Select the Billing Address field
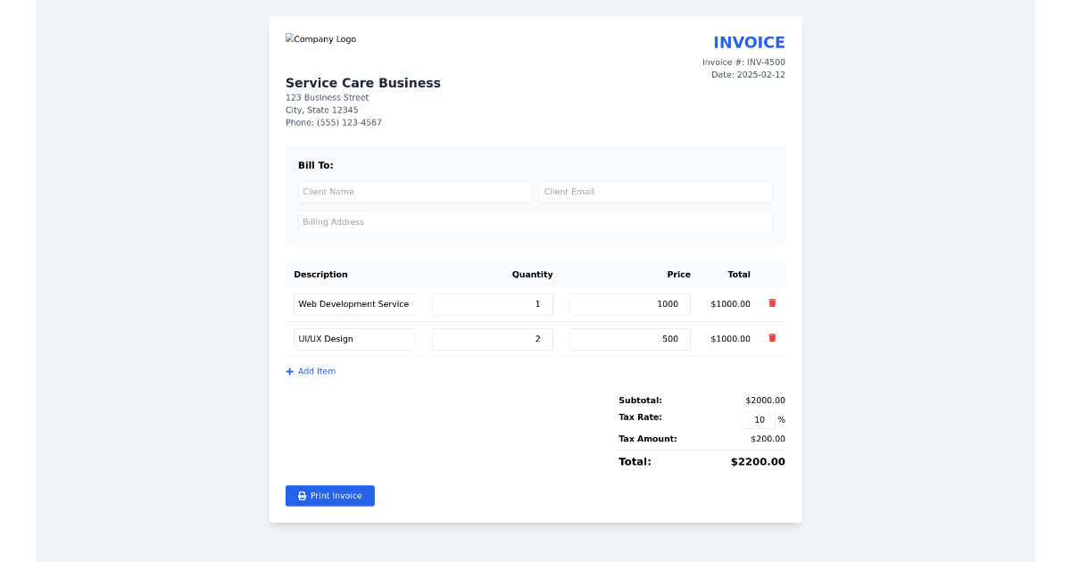This screenshot has width=1071, height=562. pyautogui.click(x=535, y=221)
